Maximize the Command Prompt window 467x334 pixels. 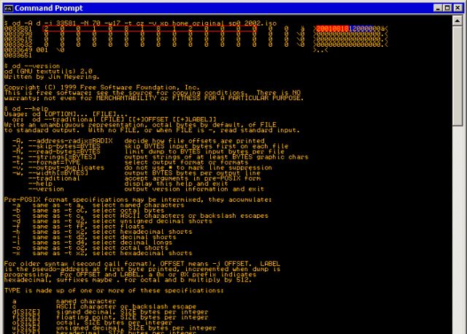[x=447, y=8]
